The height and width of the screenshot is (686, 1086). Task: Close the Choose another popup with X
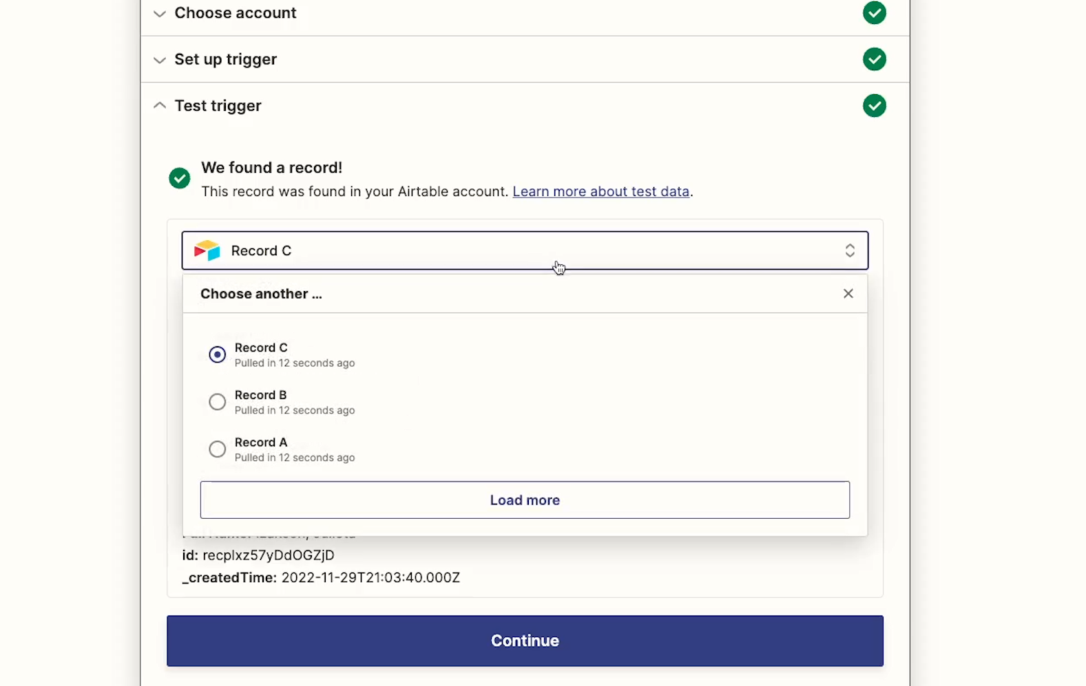tap(848, 294)
